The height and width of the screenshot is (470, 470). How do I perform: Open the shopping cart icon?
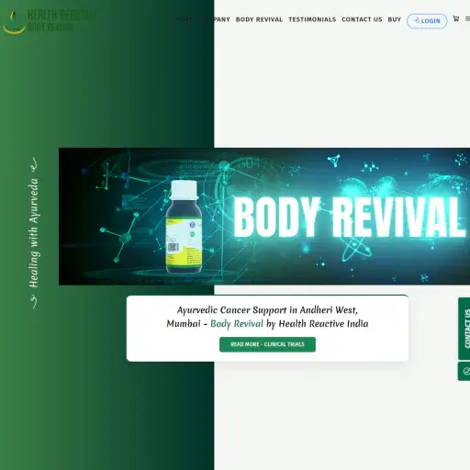pos(456,18)
